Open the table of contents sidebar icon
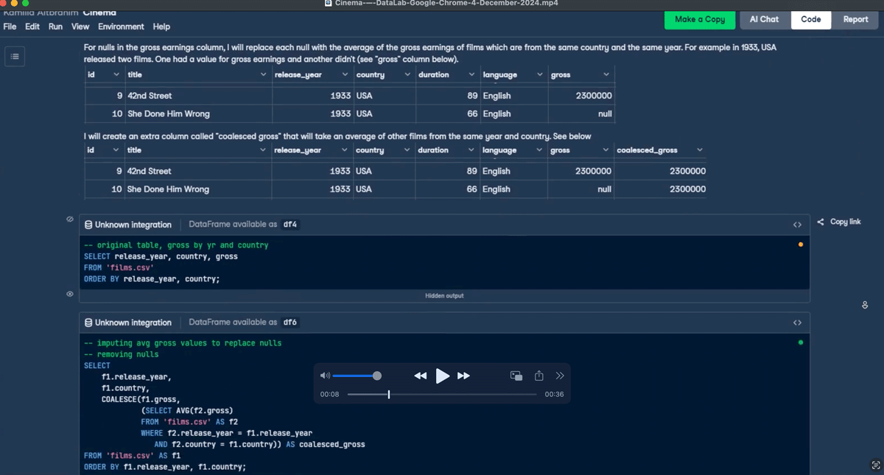The height and width of the screenshot is (475, 884). [x=15, y=57]
